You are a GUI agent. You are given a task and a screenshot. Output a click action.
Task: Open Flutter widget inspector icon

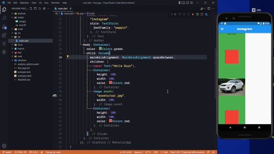[x=206, y=15]
